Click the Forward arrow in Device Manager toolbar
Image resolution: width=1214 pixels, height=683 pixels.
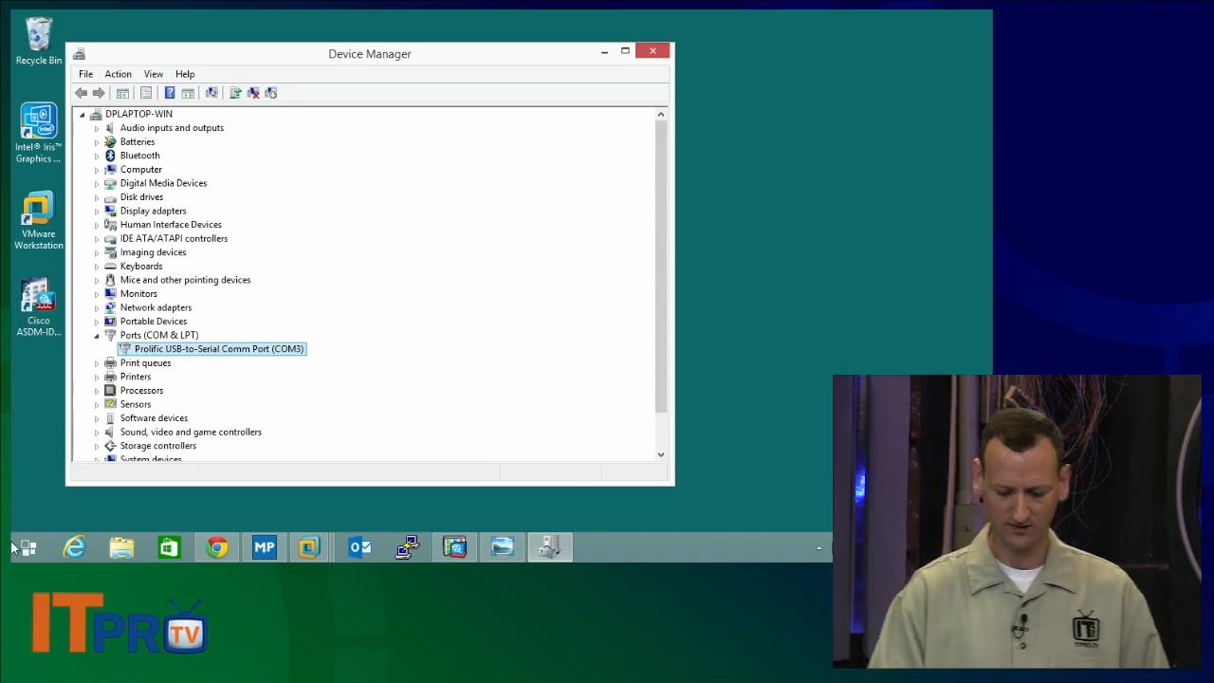click(99, 93)
